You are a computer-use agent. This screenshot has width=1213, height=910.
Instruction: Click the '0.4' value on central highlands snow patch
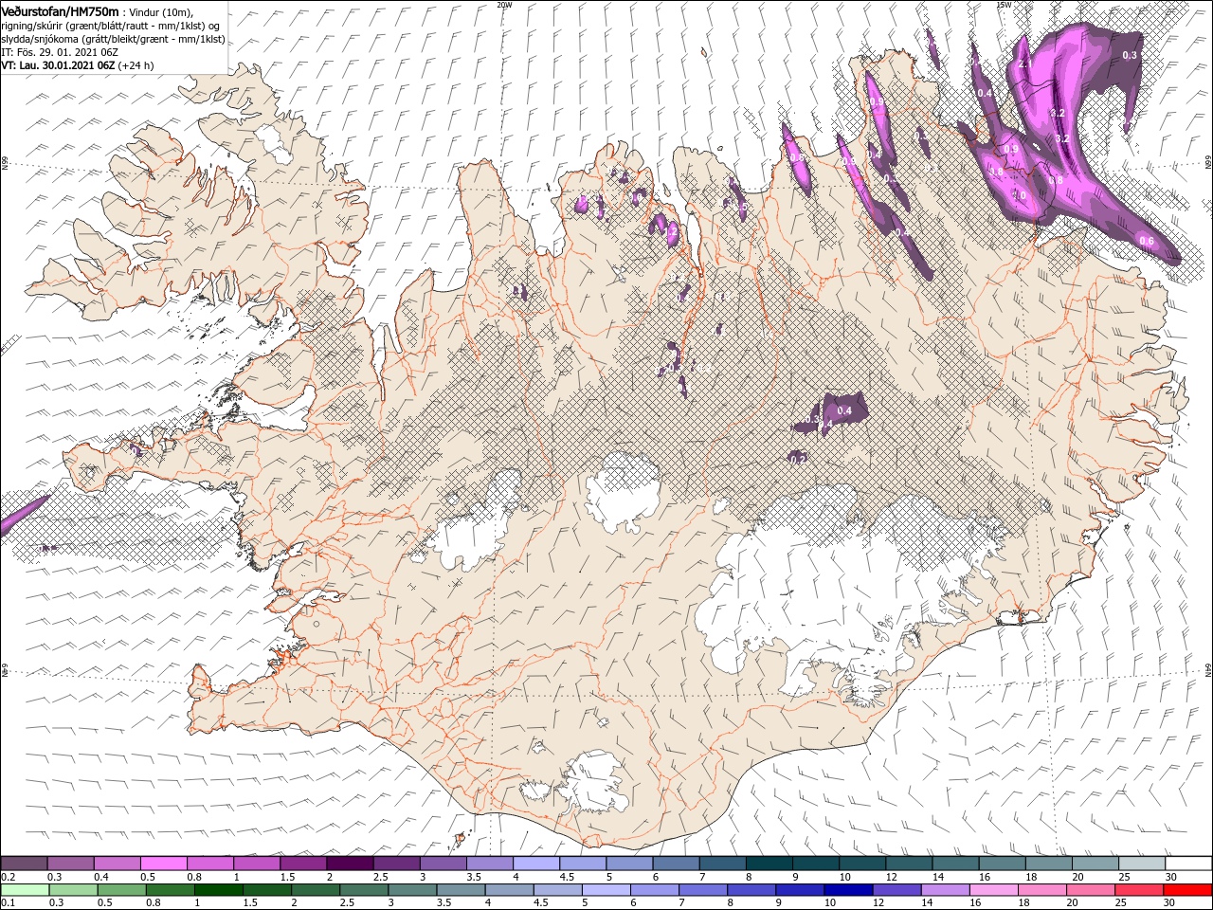845,410
